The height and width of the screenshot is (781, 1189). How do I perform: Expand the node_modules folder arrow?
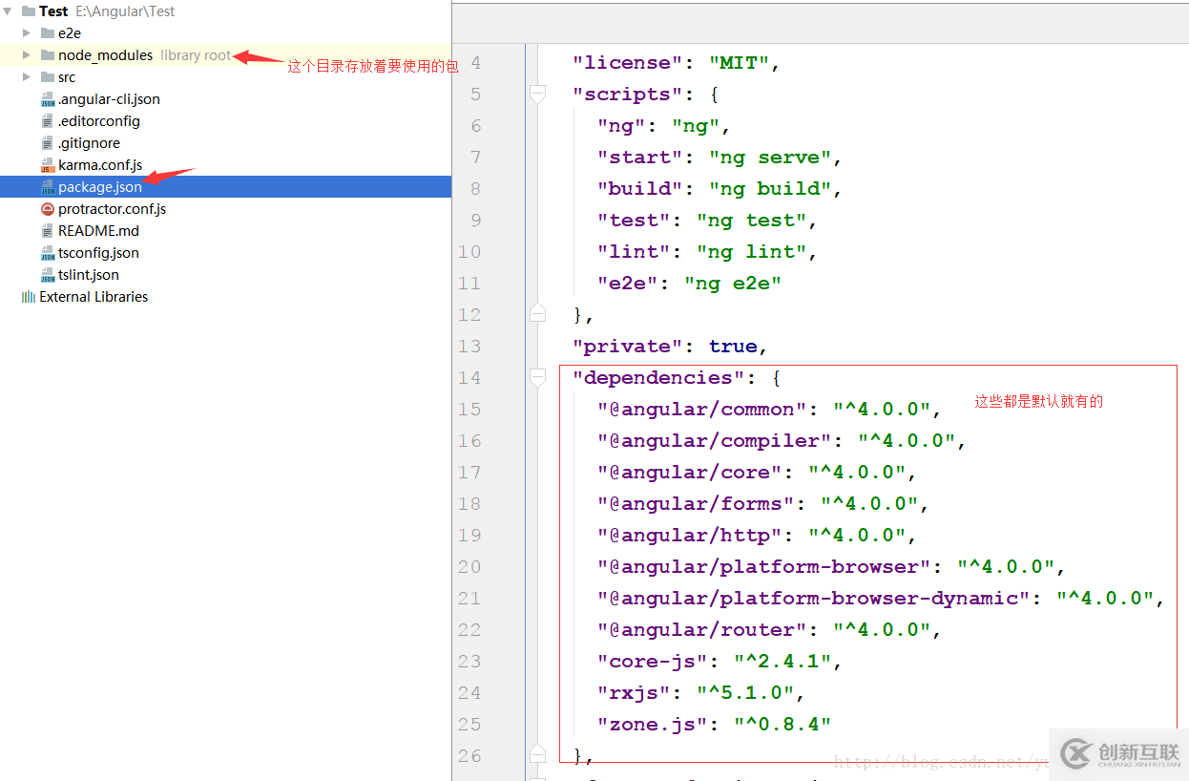click(x=27, y=55)
